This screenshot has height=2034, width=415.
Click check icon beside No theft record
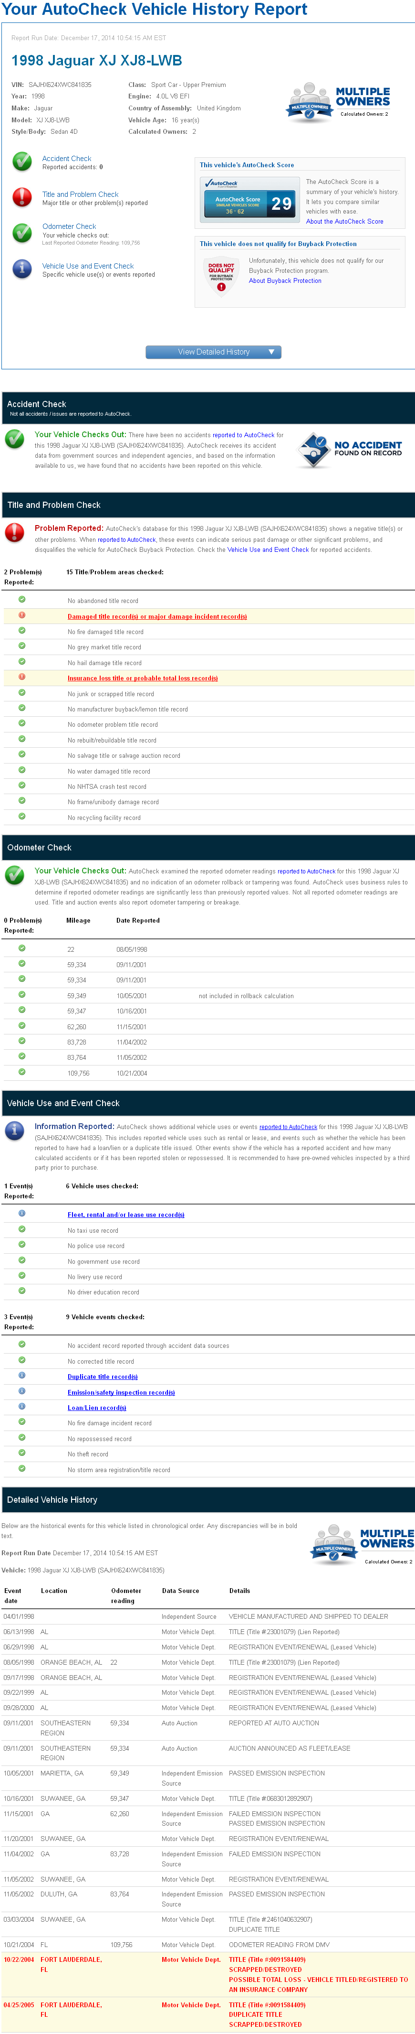click(22, 1453)
